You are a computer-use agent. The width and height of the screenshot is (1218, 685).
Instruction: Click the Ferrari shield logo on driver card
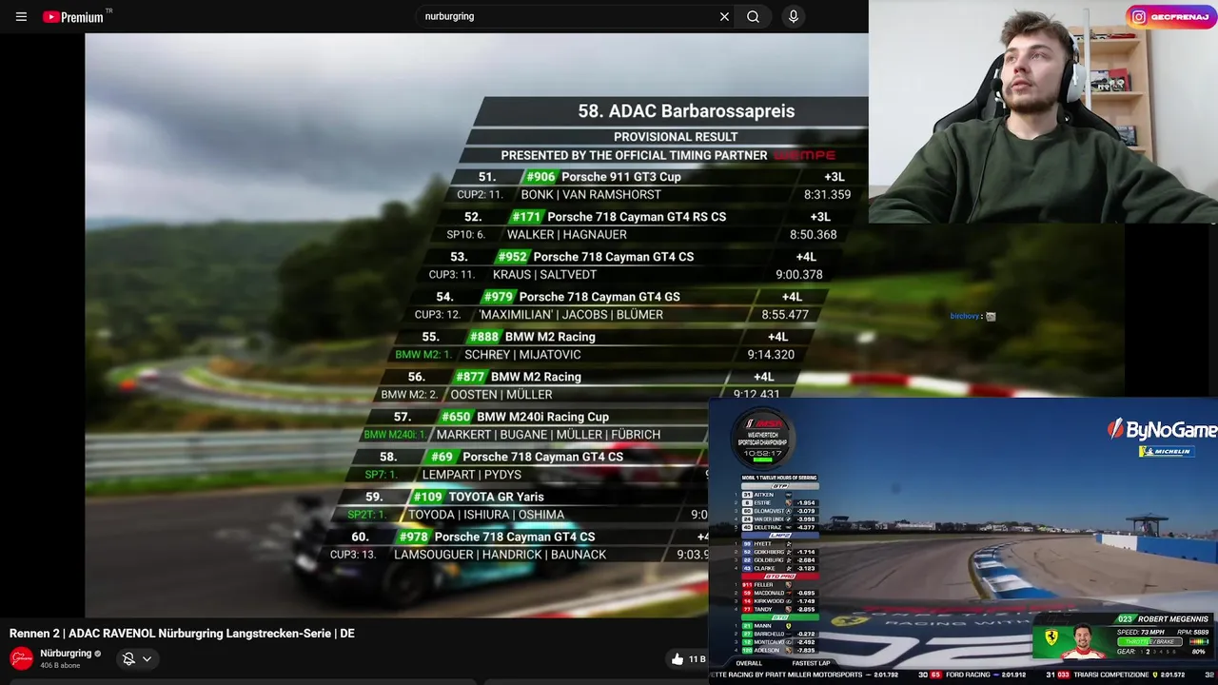point(1051,638)
